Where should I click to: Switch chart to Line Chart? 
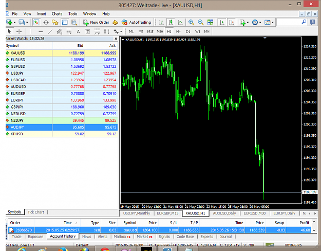click(180, 22)
